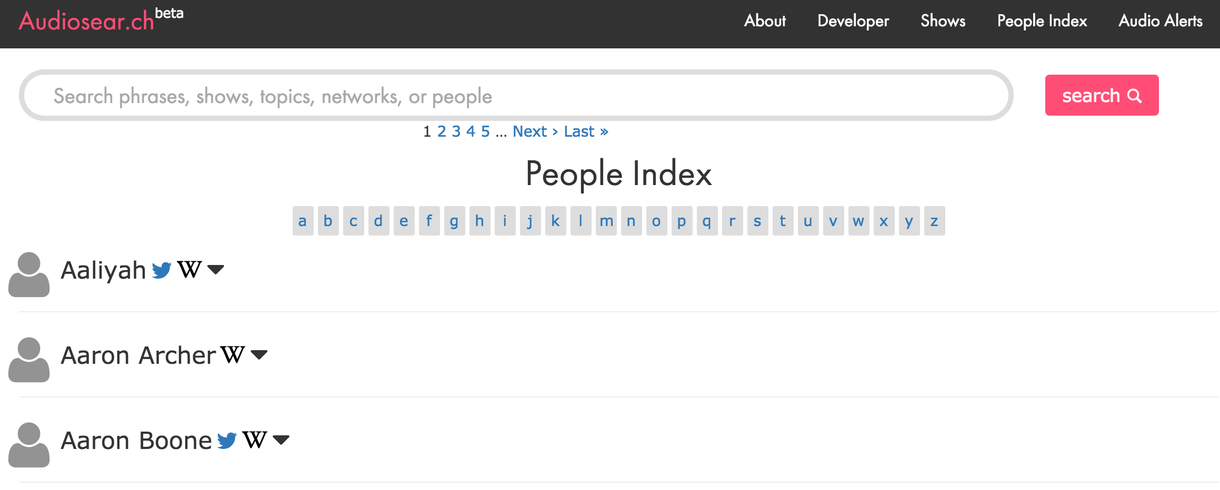Click Aaron Archer's avatar silhouette icon
Image resolution: width=1220 pixels, height=490 pixels.
tap(29, 360)
